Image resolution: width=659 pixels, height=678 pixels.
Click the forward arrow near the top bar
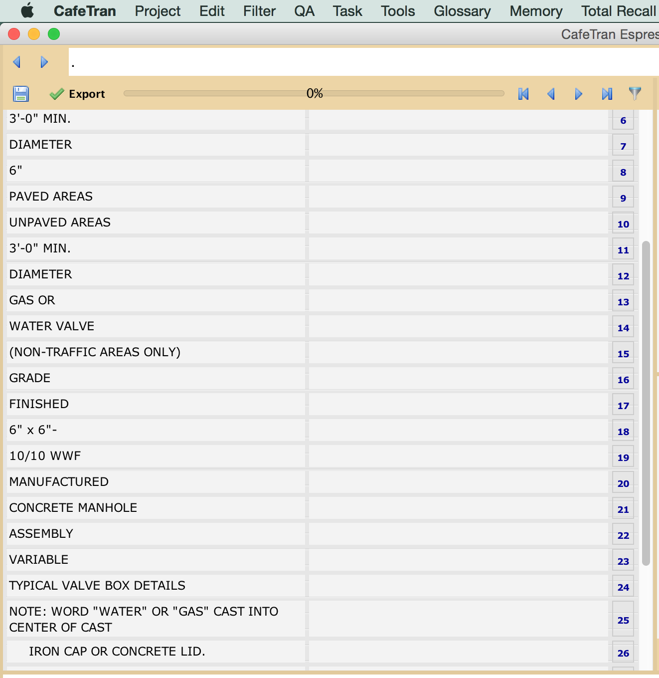click(x=44, y=62)
